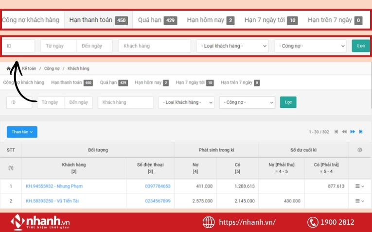Viewport: 372px width, 232px height.
Task: Click the home icon in breadcrumb
Action: click(9, 68)
